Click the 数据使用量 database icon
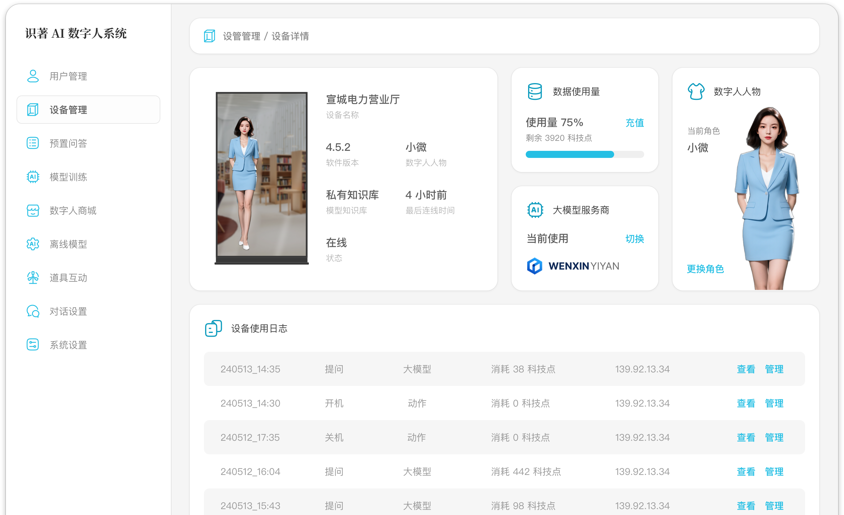844x515 pixels. click(x=535, y=91)
